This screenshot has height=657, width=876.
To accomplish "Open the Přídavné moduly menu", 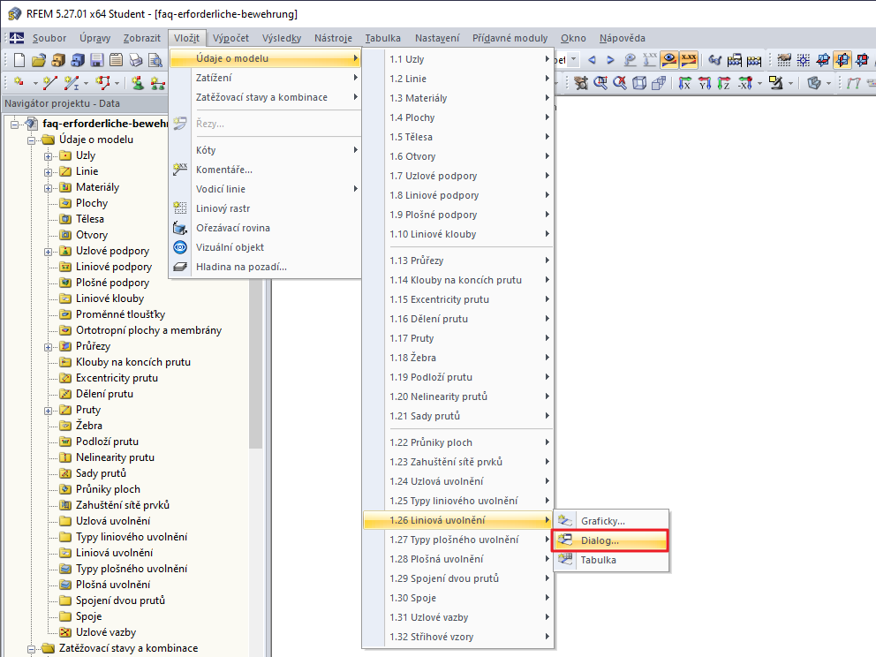I will 510,38.
